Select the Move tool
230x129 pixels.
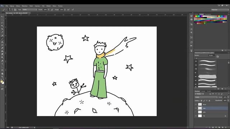point(2,16)
